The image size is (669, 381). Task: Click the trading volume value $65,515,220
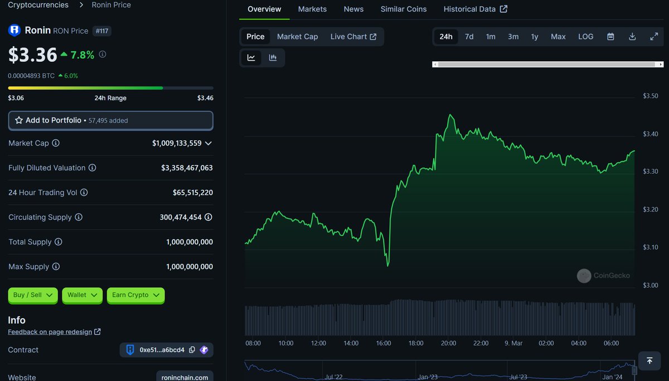click(x=193, y=193)
